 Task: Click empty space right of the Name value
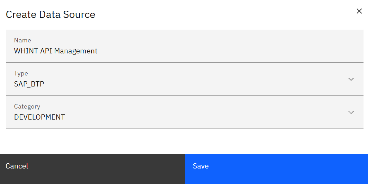[225, 51]
